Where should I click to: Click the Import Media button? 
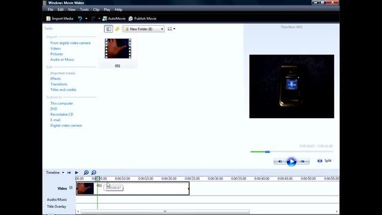60,19
